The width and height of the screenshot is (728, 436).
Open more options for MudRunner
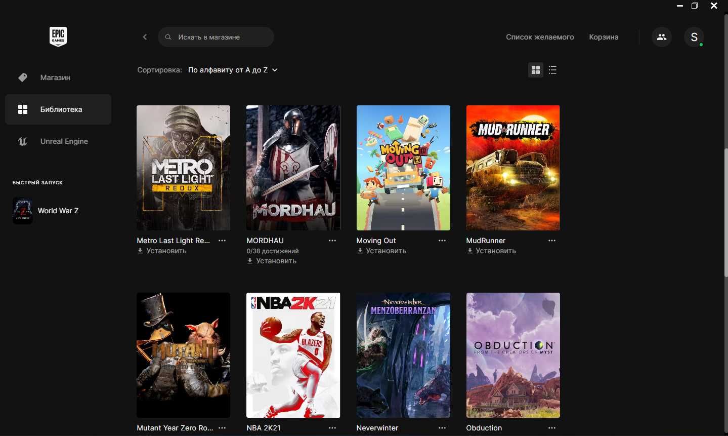[x=552, y=241]
